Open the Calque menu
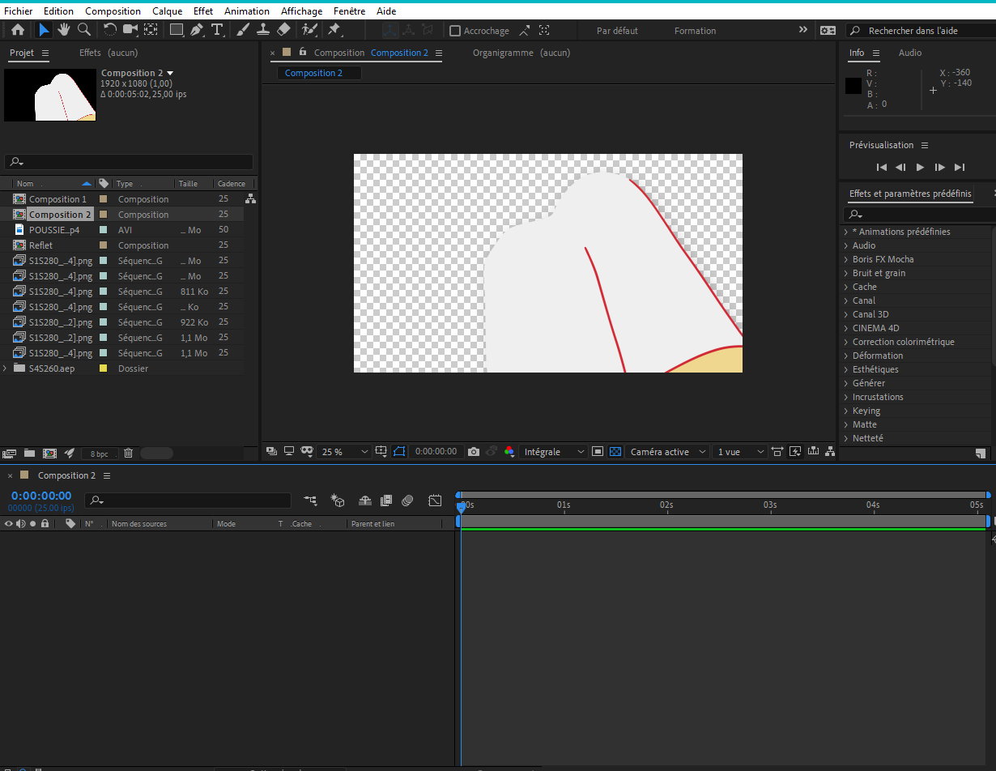The width and height of the screenshot is (996, 771). [x=168, y=11]
